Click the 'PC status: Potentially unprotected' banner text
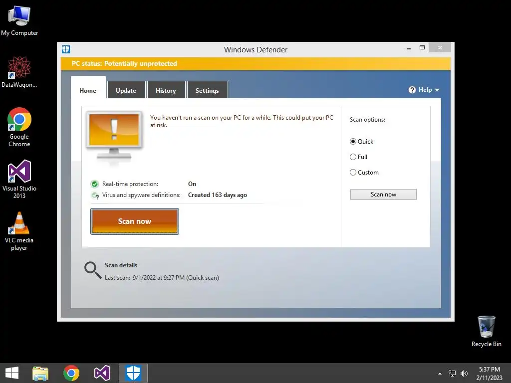The width and height of the screenshot is (511, 383). coord(124,63)
